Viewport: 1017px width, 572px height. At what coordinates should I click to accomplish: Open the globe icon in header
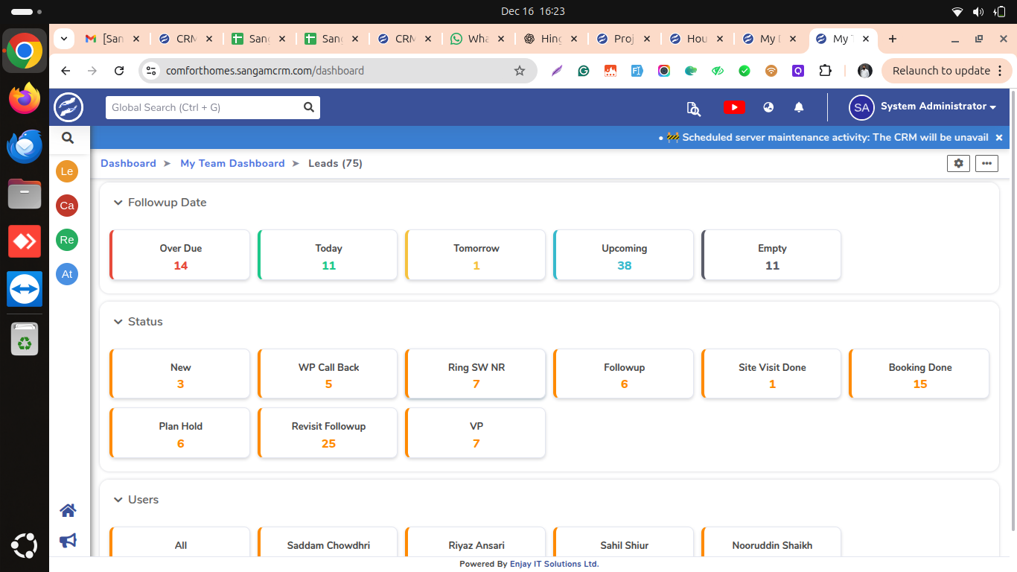pos(768,107)
